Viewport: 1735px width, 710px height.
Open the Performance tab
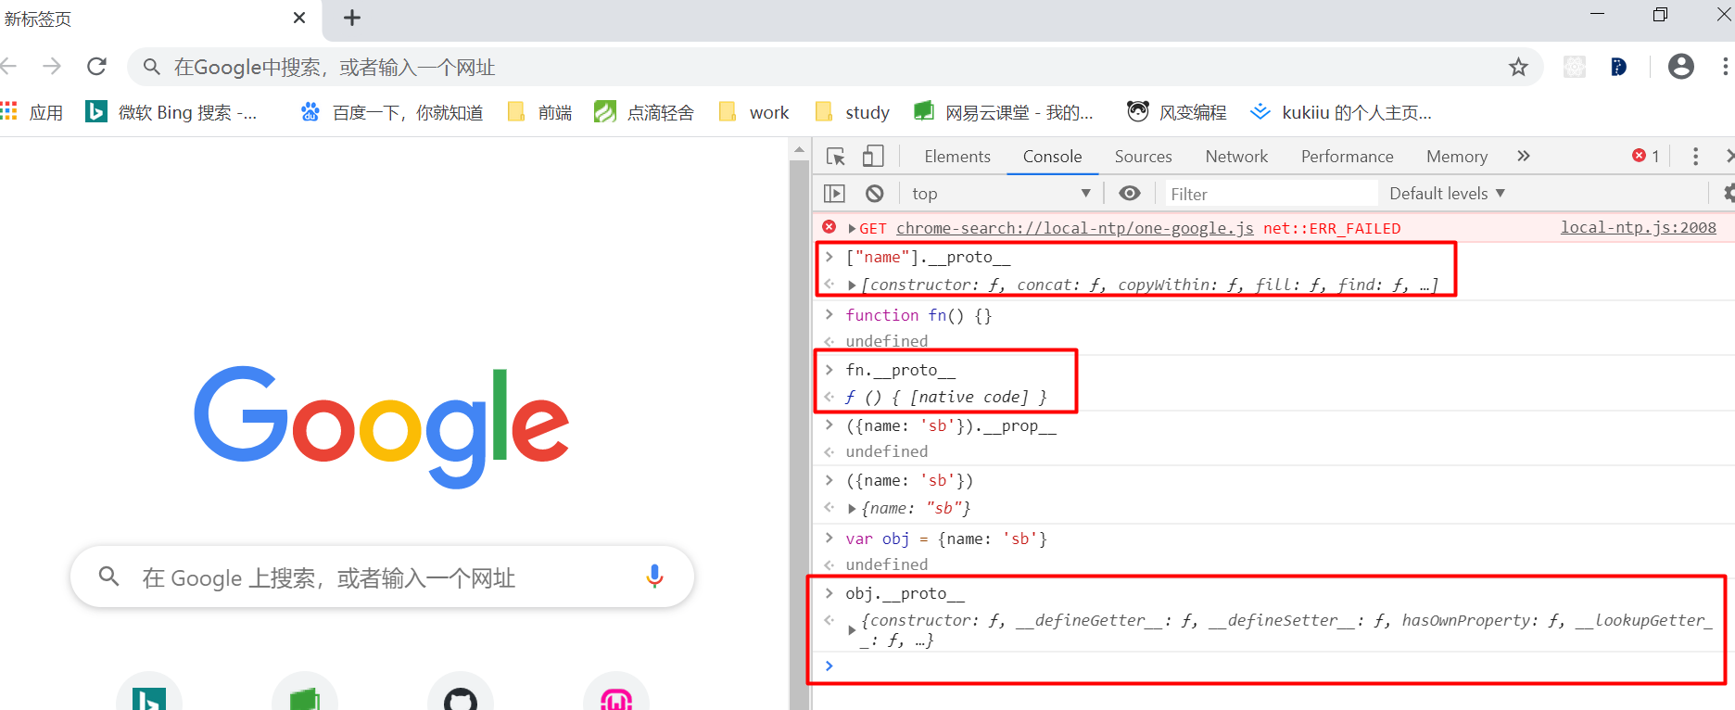1347,157
